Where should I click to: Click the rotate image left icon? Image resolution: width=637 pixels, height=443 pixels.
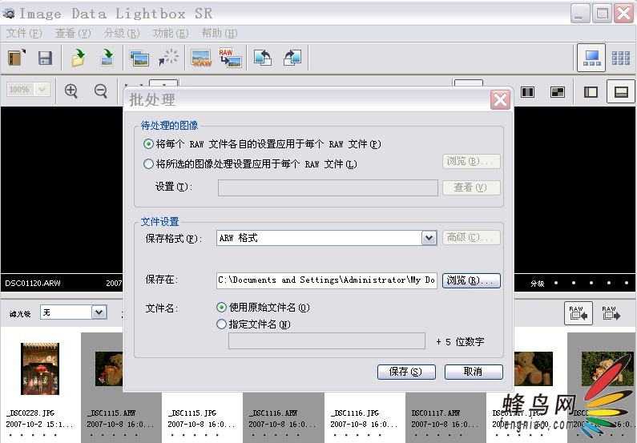(263, 58)
